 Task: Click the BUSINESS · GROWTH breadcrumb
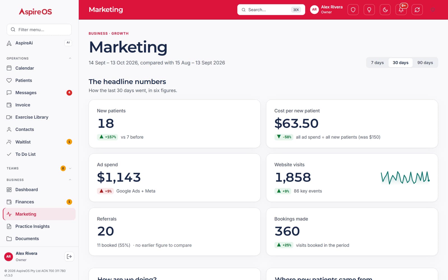click(x=109, y=33)
